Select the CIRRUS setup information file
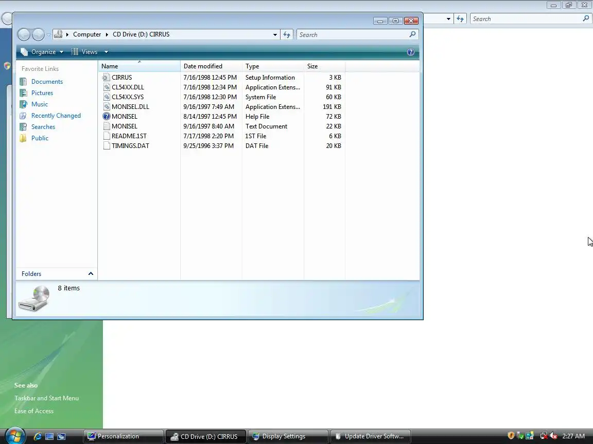 tap(122, 78)
